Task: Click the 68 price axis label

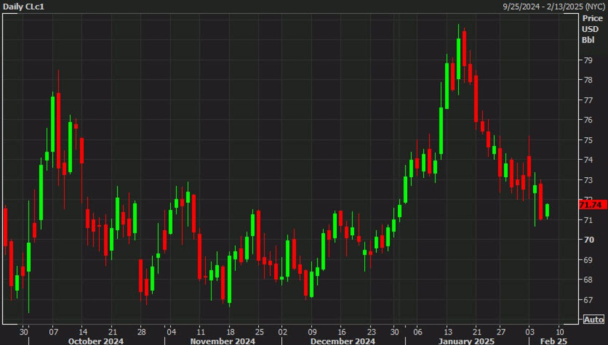Action: click(x=588, y=279)
